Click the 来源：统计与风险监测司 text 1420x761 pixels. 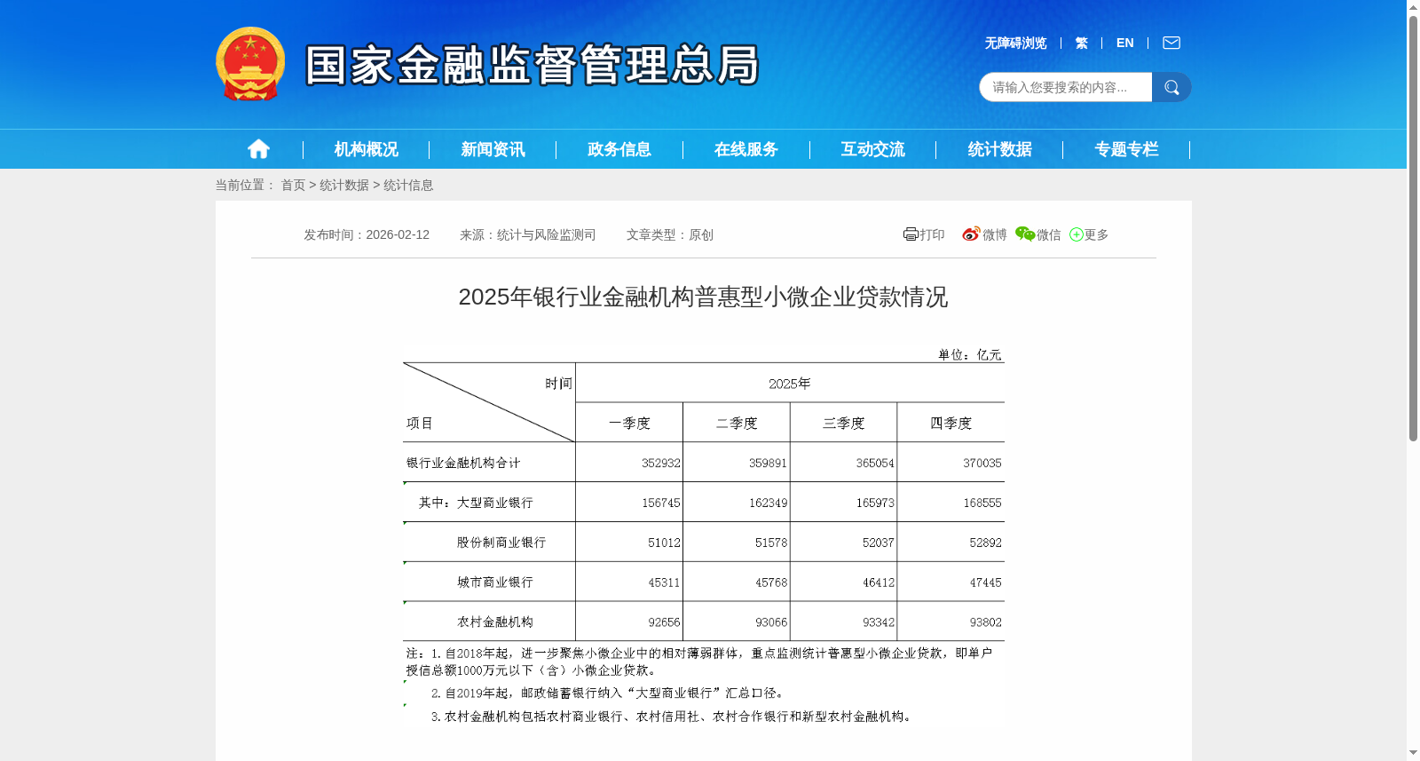527,234
